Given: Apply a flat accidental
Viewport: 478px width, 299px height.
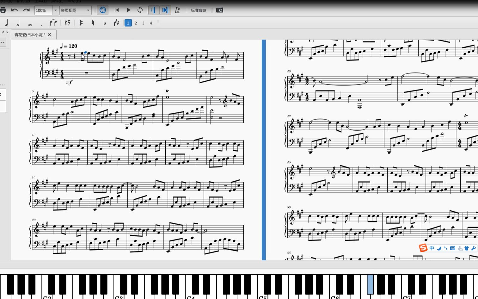Looking at the screenshot, I should coord(105,23).
